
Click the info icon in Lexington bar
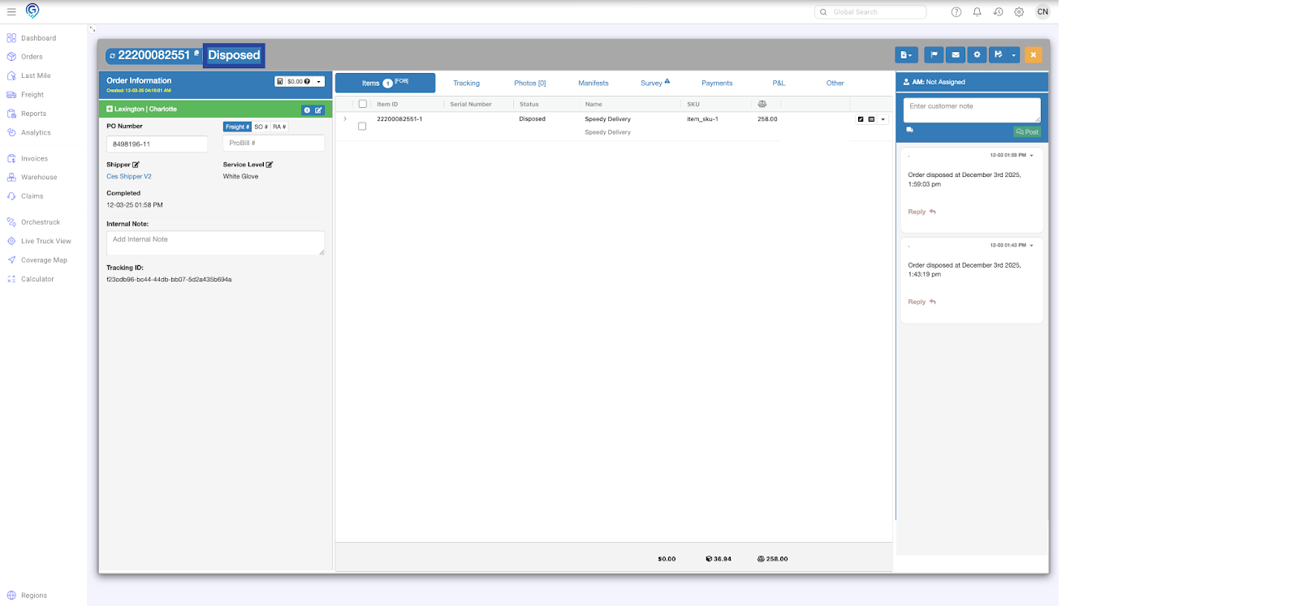tap(307, 110)
